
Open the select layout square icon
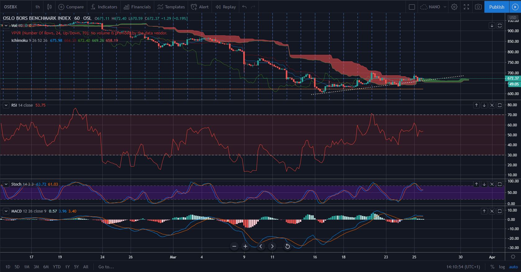tap(412, 7)
